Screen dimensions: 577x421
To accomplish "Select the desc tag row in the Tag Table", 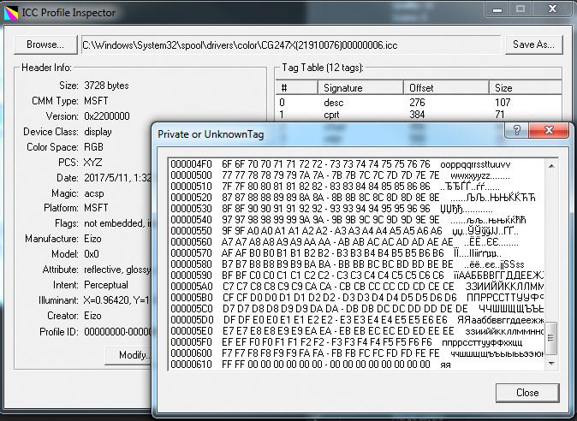I will pyautogui.click(x=419, y=102).
